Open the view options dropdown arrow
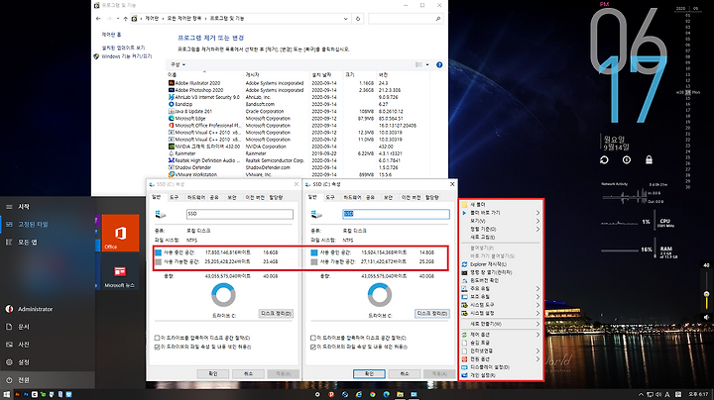This screenshot has width=714, height=400. tap(427, 65)
